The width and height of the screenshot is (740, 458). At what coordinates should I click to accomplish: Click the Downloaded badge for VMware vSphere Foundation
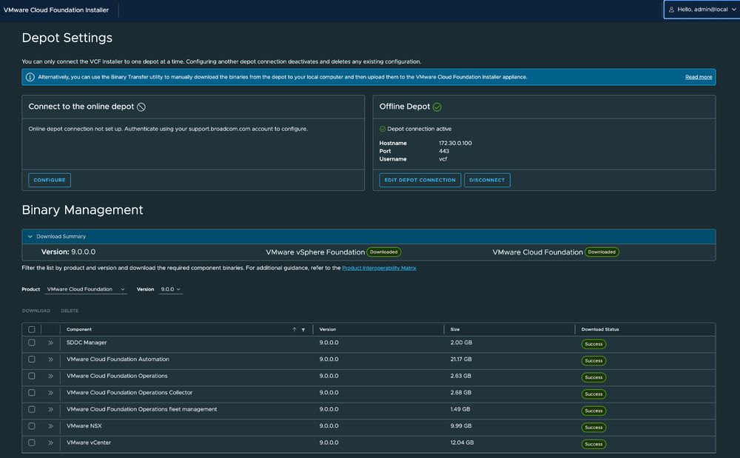click(x=383, y=252)
